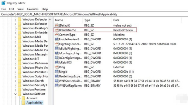The height and width of the screenshot is (105, 188).
Task: Click the External data value
Action: click(x=119, y=67)
